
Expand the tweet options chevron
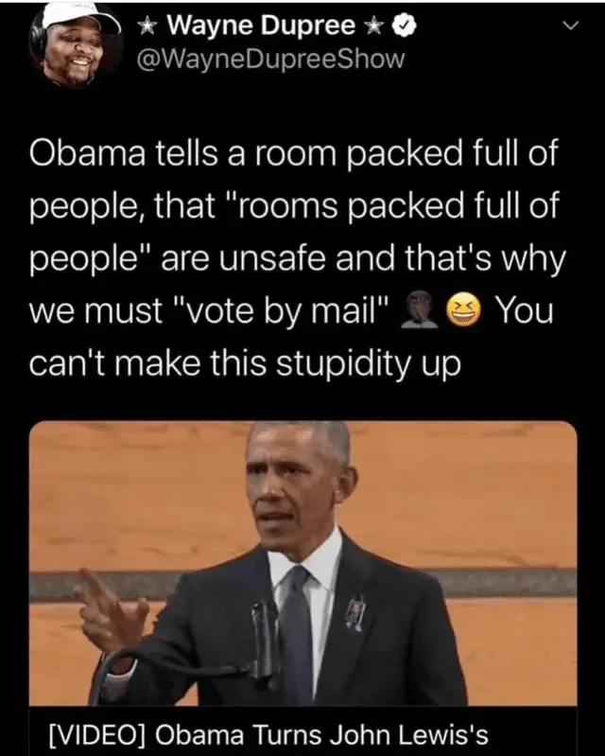coord(570,26)
